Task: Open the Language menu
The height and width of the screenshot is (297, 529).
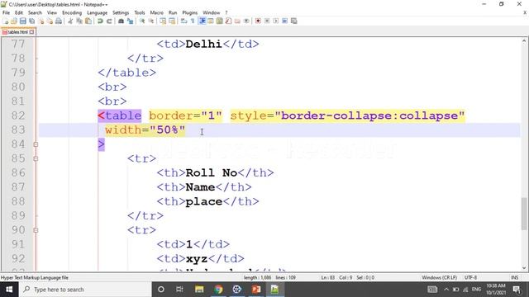Action: coord(98,13)
